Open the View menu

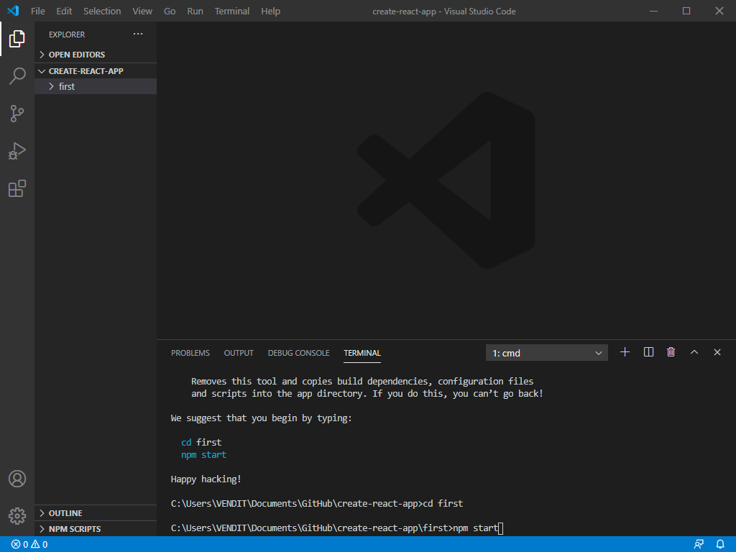142,11
